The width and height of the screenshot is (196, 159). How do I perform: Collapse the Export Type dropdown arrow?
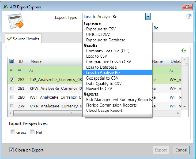click(148, 16)
